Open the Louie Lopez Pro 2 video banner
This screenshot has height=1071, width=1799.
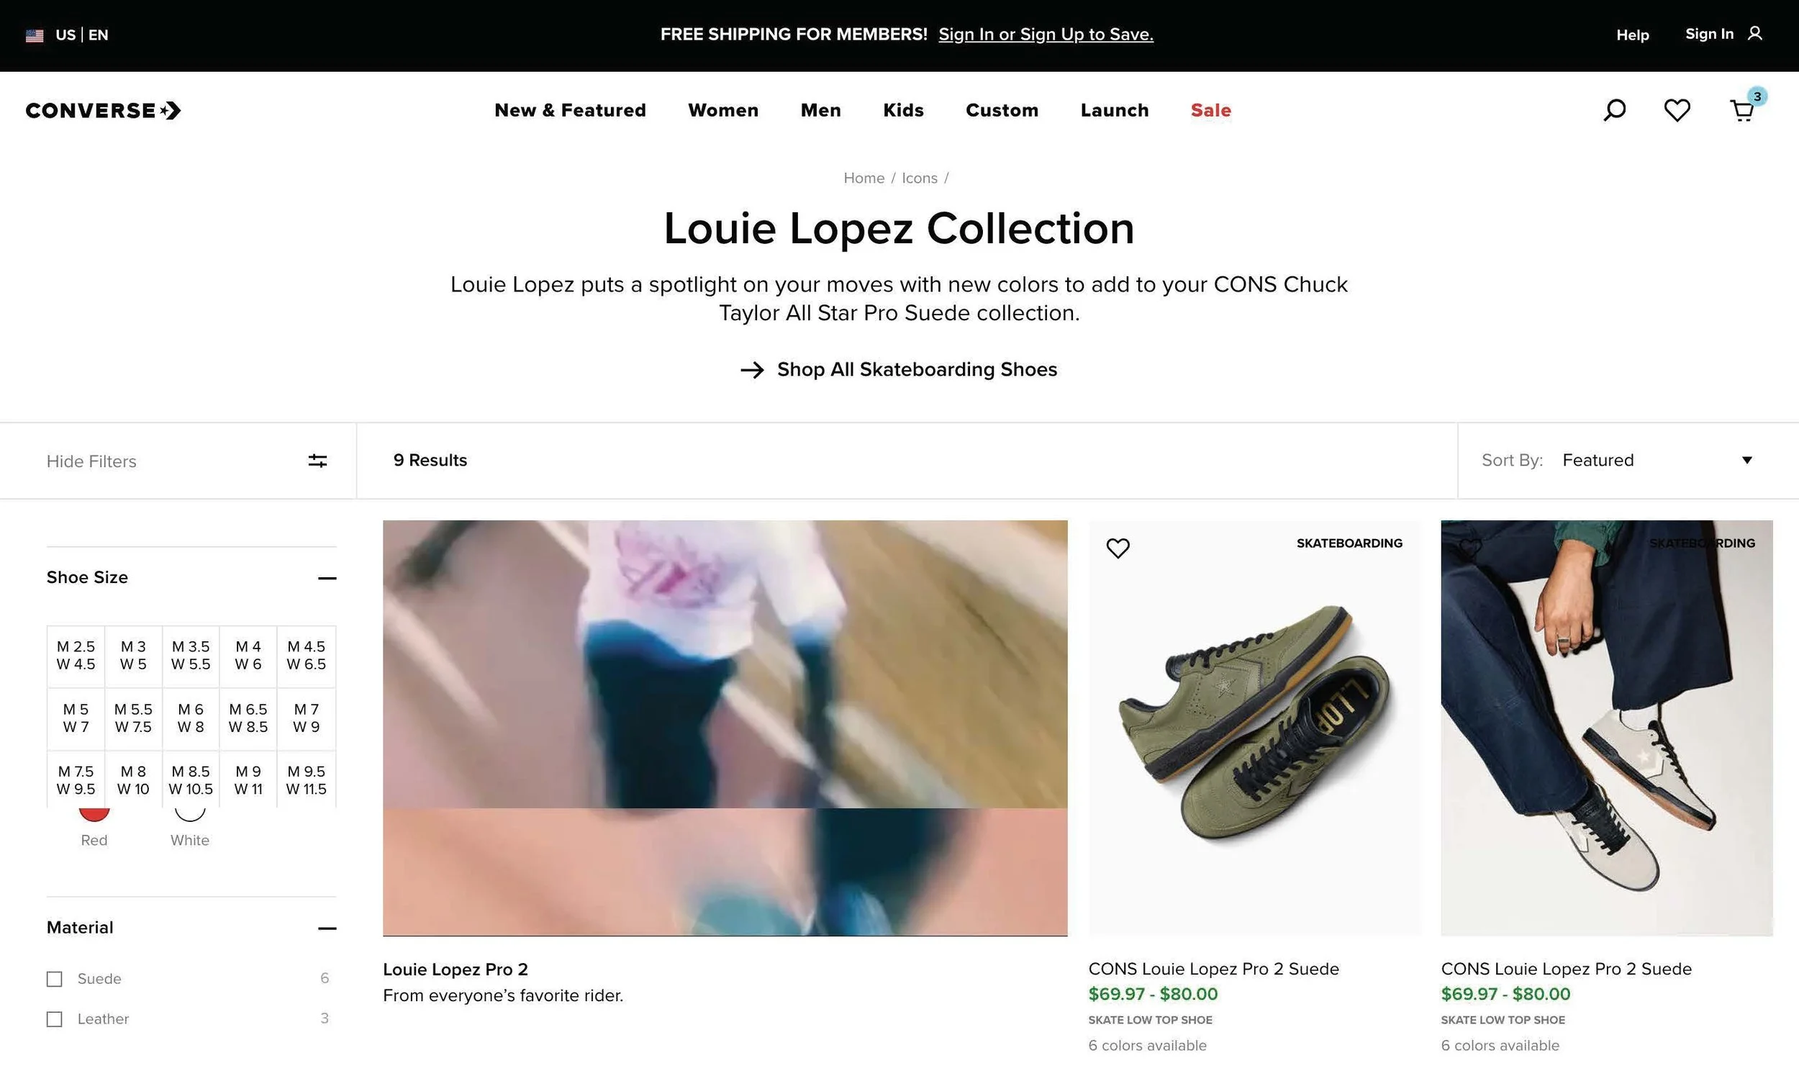pyautogui.click(x=725, y=728)
